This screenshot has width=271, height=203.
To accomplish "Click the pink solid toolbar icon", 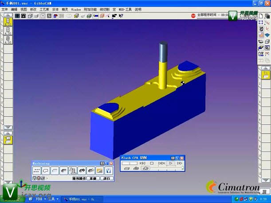I will tap(102, 16).
